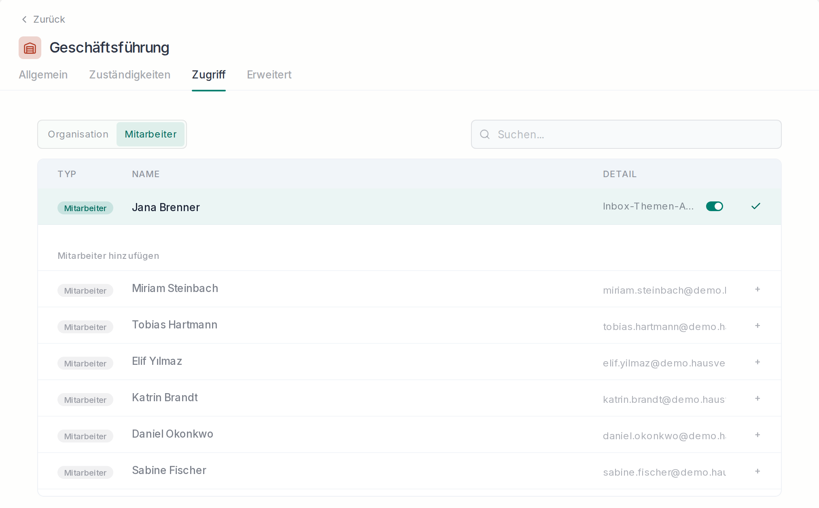819x508 pixels.
Task: Add Sabine Fischer using plus icon
Action: click(757, 471)
